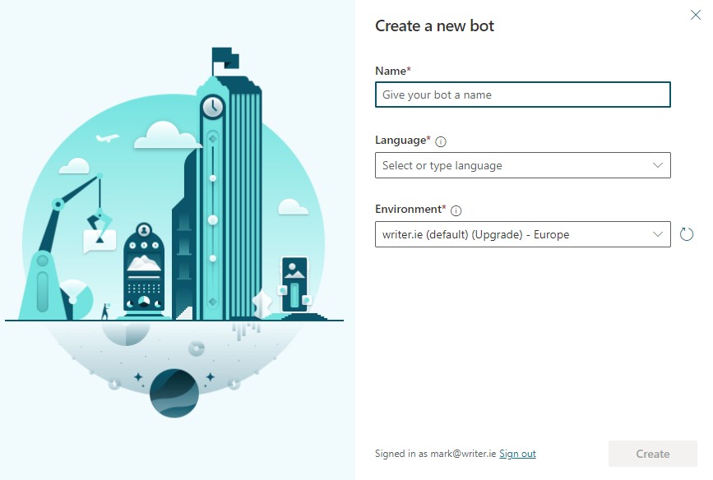Click the clock on the tower illustration

tap(212, 108)
